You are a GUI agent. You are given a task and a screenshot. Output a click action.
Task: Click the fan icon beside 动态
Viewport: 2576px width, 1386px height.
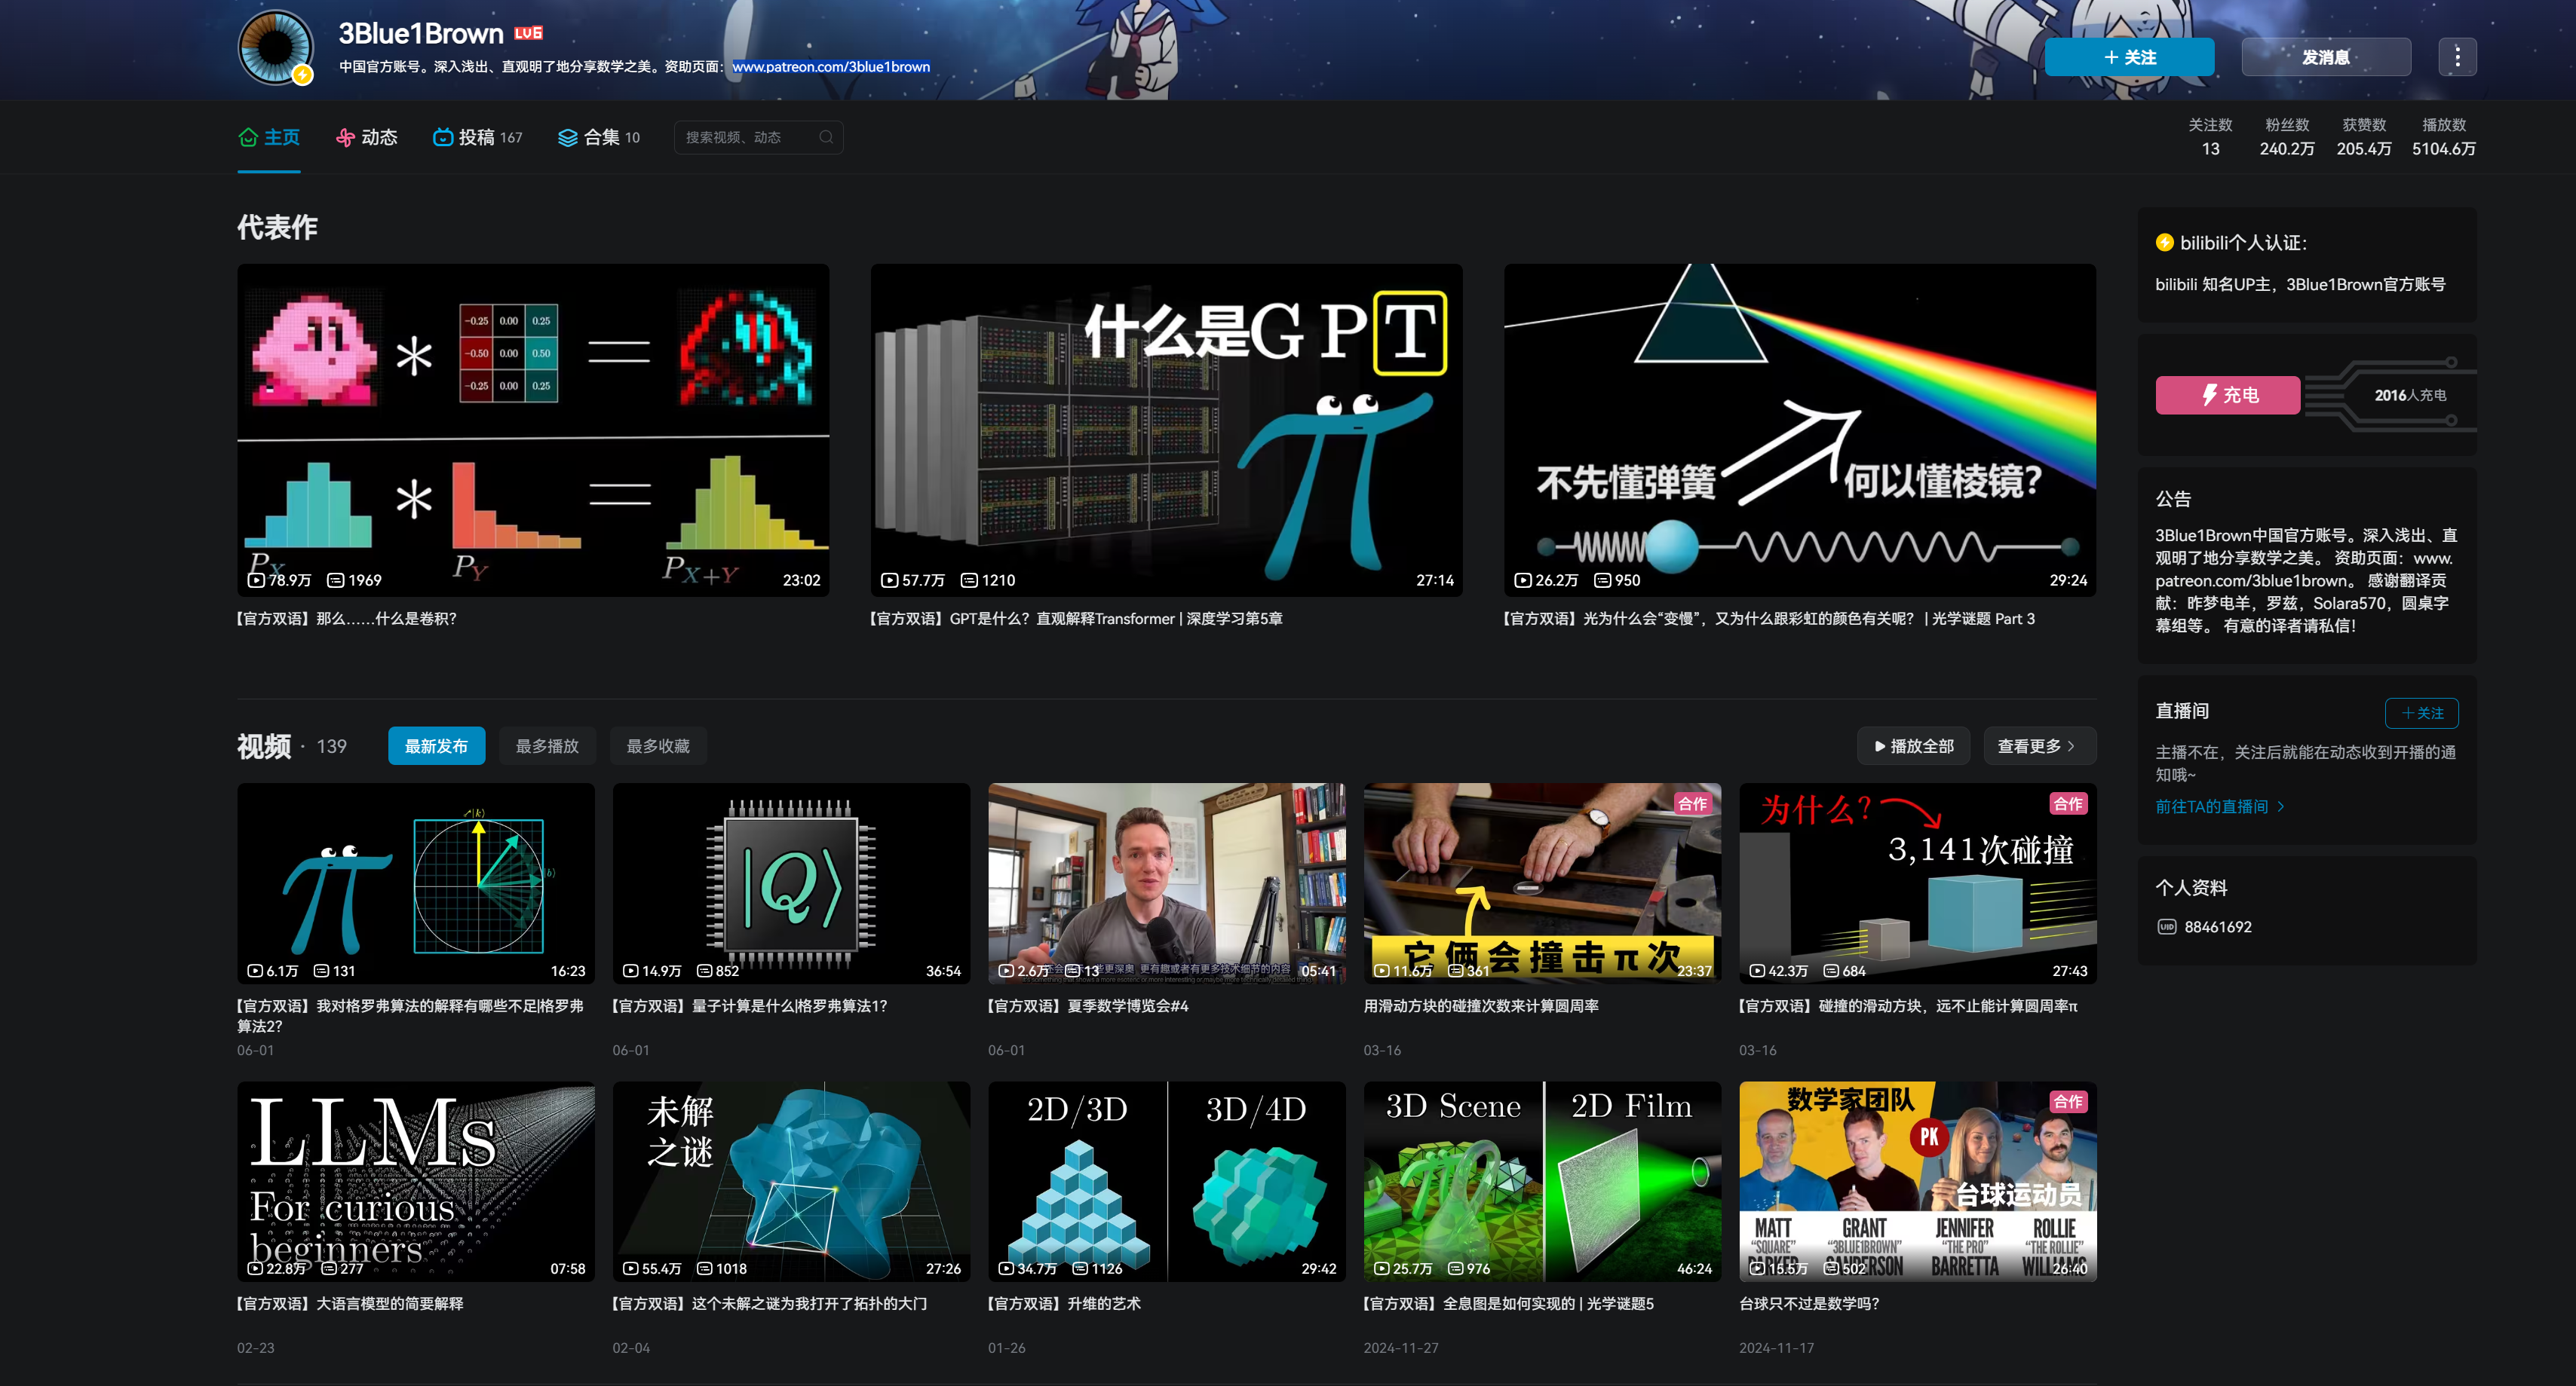click(x=345, y=138)
